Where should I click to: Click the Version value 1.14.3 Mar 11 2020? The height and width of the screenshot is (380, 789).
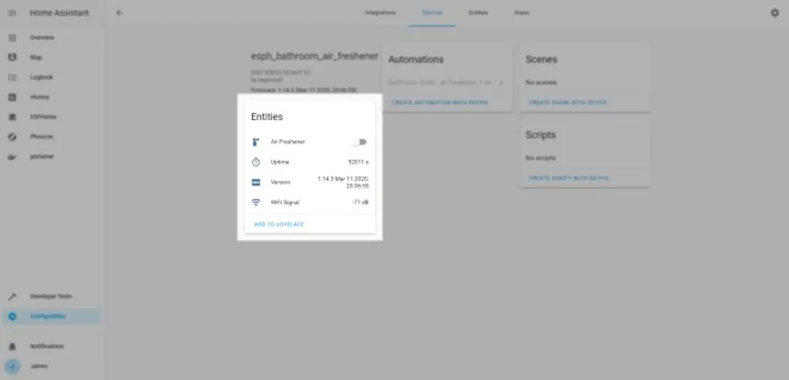[x=344, y=182]
